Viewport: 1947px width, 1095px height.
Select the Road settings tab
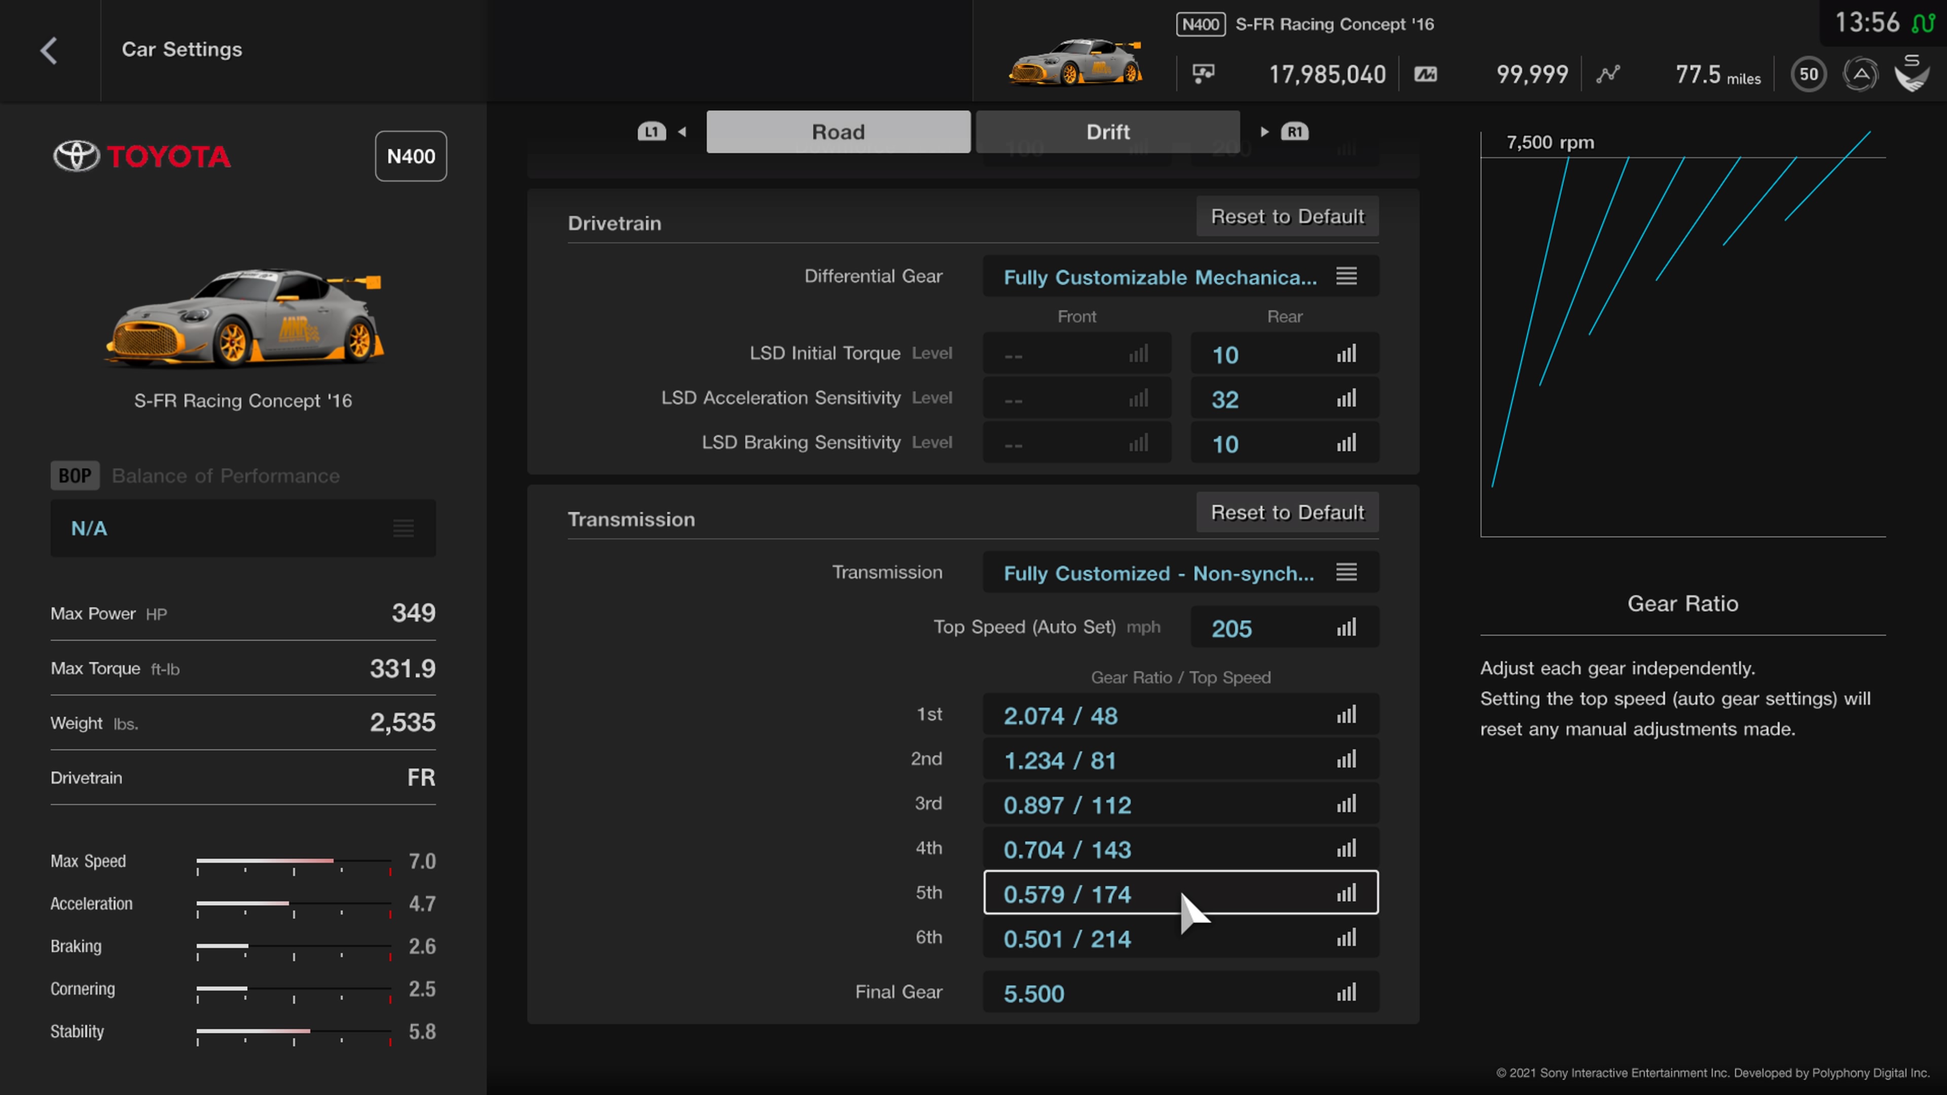pyautogui.click(x=838, y=131)
